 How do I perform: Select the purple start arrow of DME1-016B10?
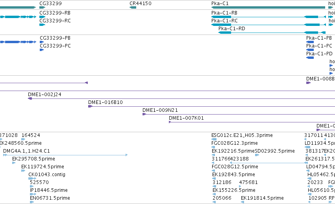[x=90, y=106]
